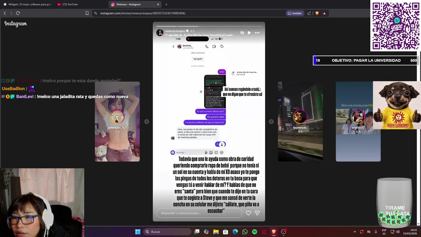Image resolution: width=421 pixels, height=237 pixels.
Task: Go to the next story arrow
Action: pos(271,121)
